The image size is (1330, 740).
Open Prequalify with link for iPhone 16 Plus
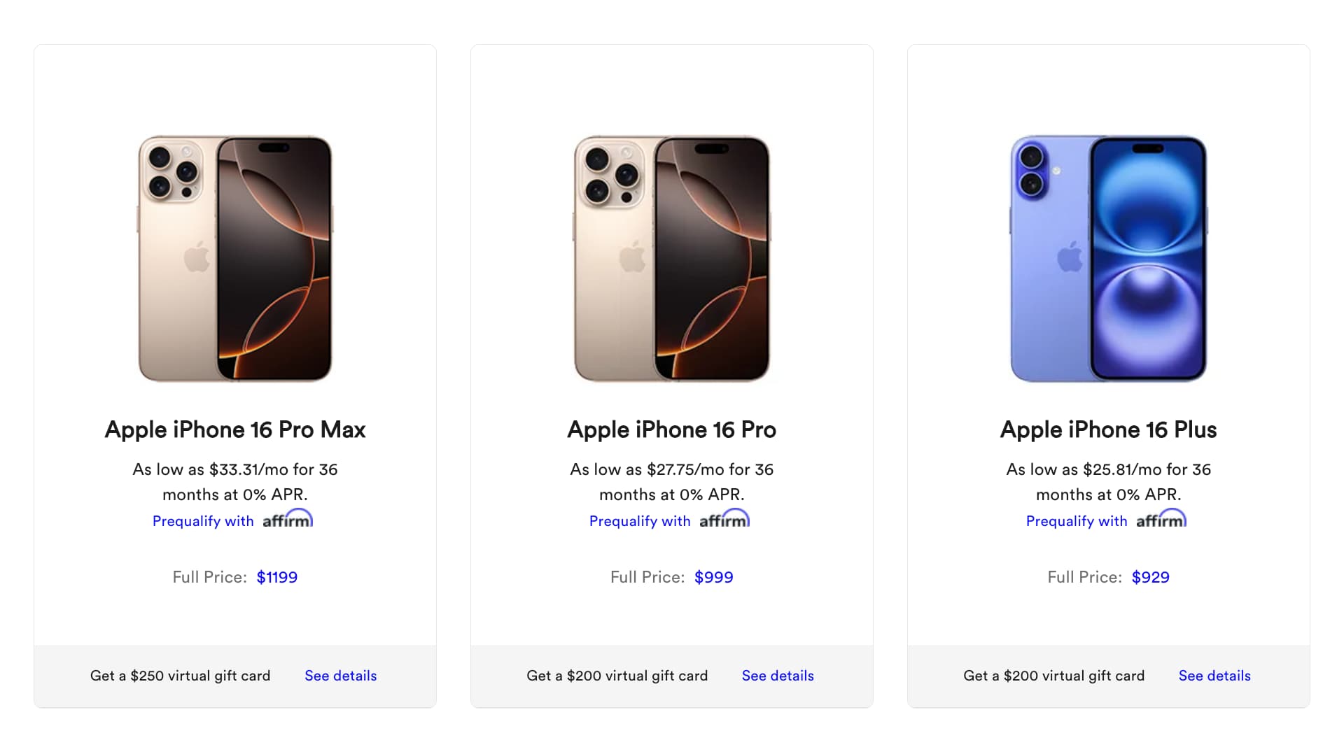(1077, 521)
